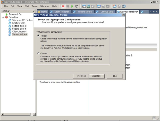Select Fedora core 6 in the sidebar
160x121 pixels.
click(19, 29)
